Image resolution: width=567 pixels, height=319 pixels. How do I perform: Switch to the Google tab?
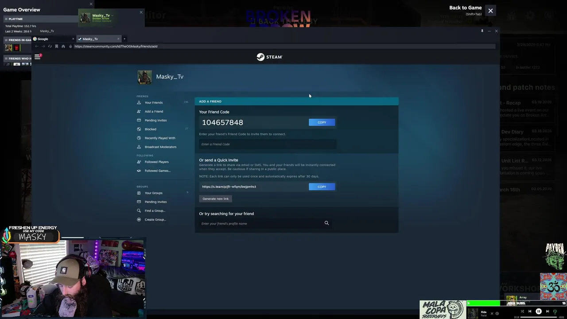tap(53, 39)
